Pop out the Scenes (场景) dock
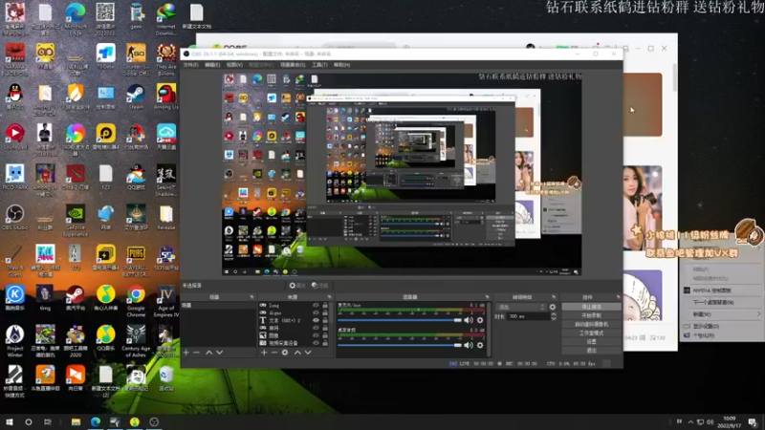The image size is (765, 430). 251,297
